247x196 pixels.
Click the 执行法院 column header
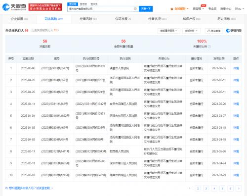pos(125,58)
